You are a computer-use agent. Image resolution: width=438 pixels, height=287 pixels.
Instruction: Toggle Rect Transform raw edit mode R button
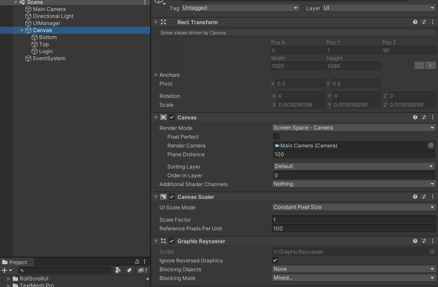430,65
